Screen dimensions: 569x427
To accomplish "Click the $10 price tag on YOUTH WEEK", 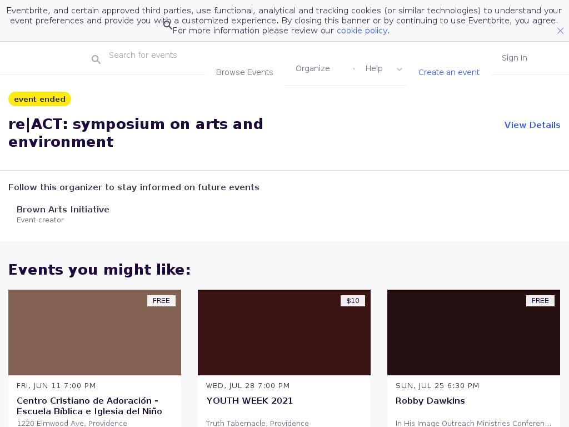I will [353, 301].
